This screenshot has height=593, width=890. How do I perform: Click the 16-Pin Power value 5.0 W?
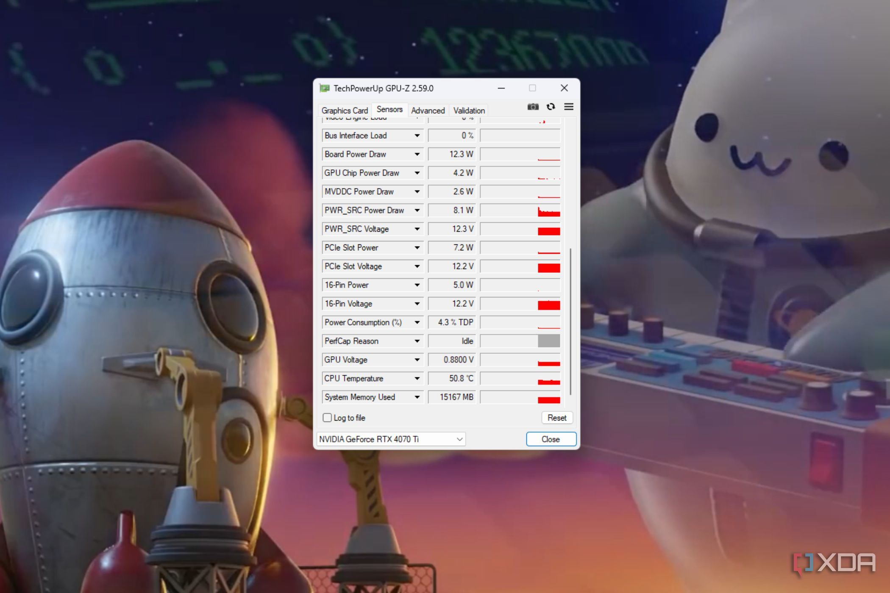click(452, 285)
